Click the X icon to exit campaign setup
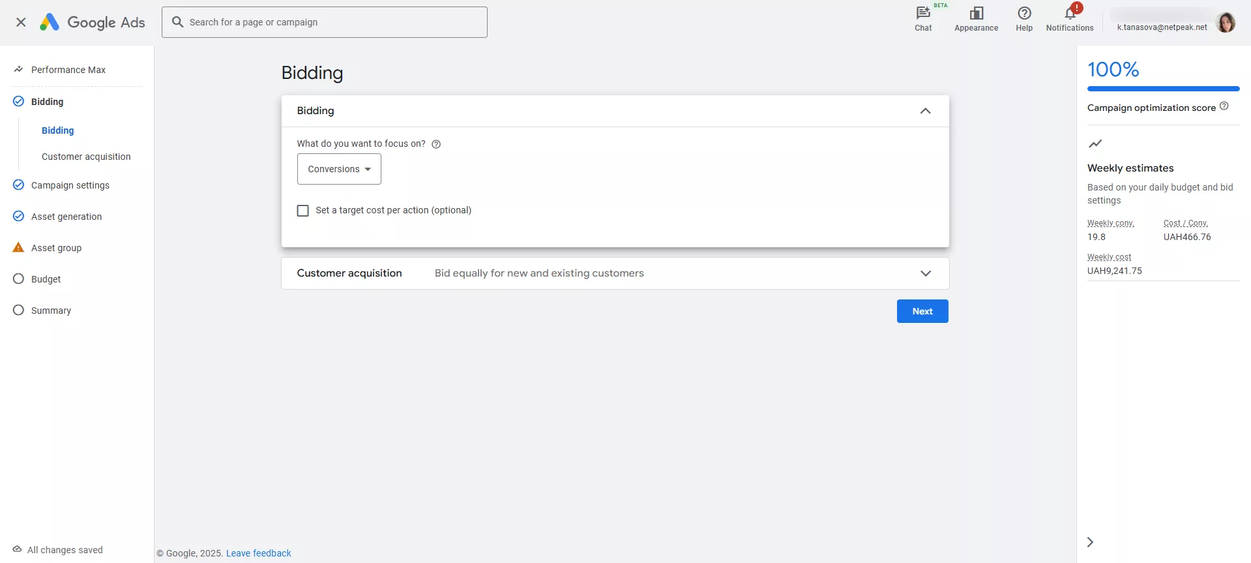This screenshot has width=1251, height=563. tap(21, 22)
